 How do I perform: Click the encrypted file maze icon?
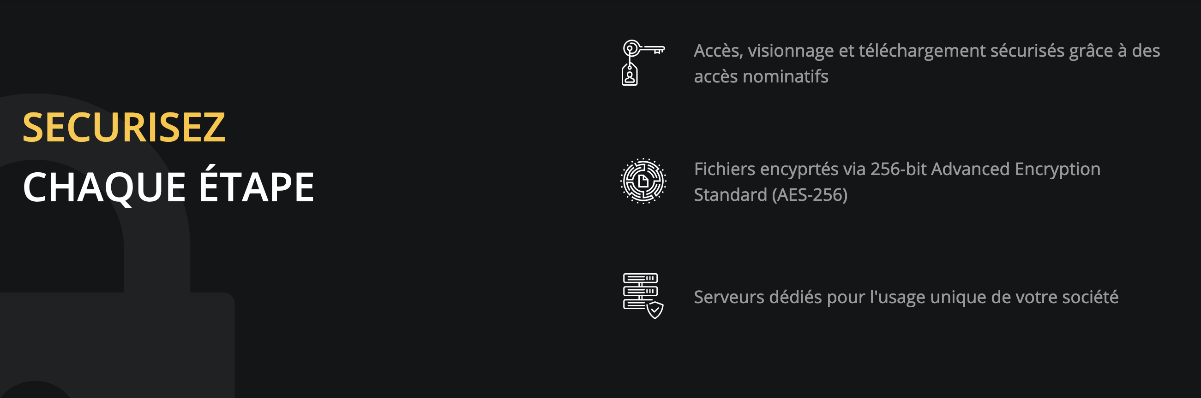pos(643,181)
